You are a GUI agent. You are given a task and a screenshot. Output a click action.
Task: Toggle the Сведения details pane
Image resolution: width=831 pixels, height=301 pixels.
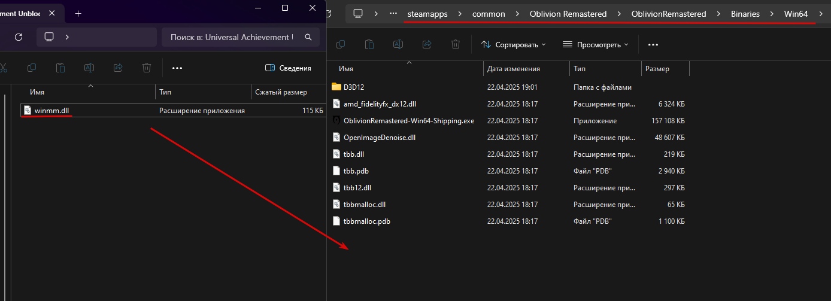(288, 68)
